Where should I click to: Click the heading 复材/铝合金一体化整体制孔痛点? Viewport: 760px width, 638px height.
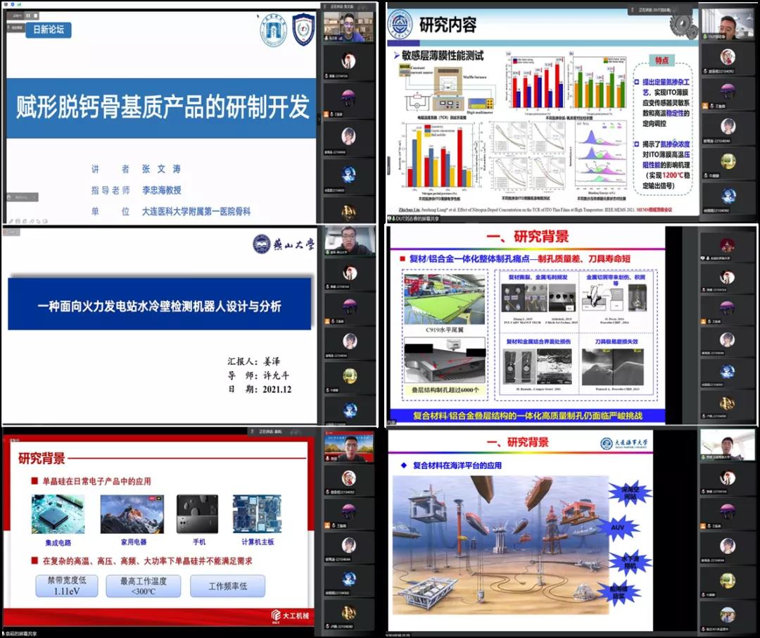point(469,259)
